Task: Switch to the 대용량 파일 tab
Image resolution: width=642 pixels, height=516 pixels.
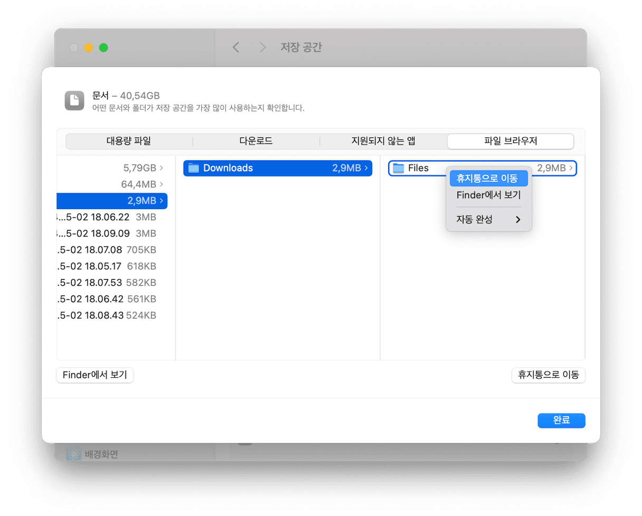Action: 129,141
